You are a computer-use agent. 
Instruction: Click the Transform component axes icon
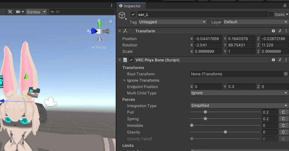click(x=125, y=31)
